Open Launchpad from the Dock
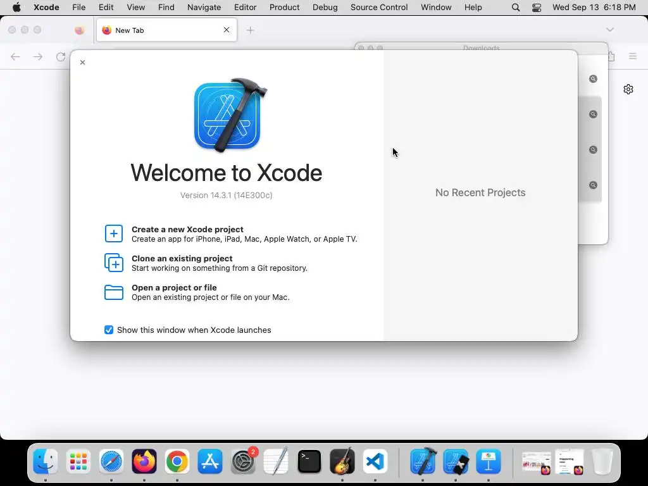This screenshot has width=648, height=486. point(78,461)
